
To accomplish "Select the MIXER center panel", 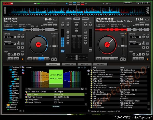I will pos(69,19).
